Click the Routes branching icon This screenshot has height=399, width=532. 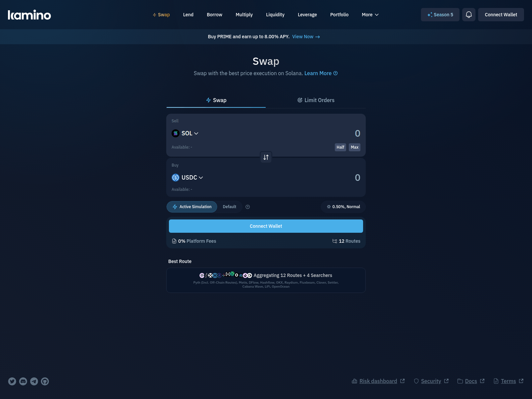(334, 241)
